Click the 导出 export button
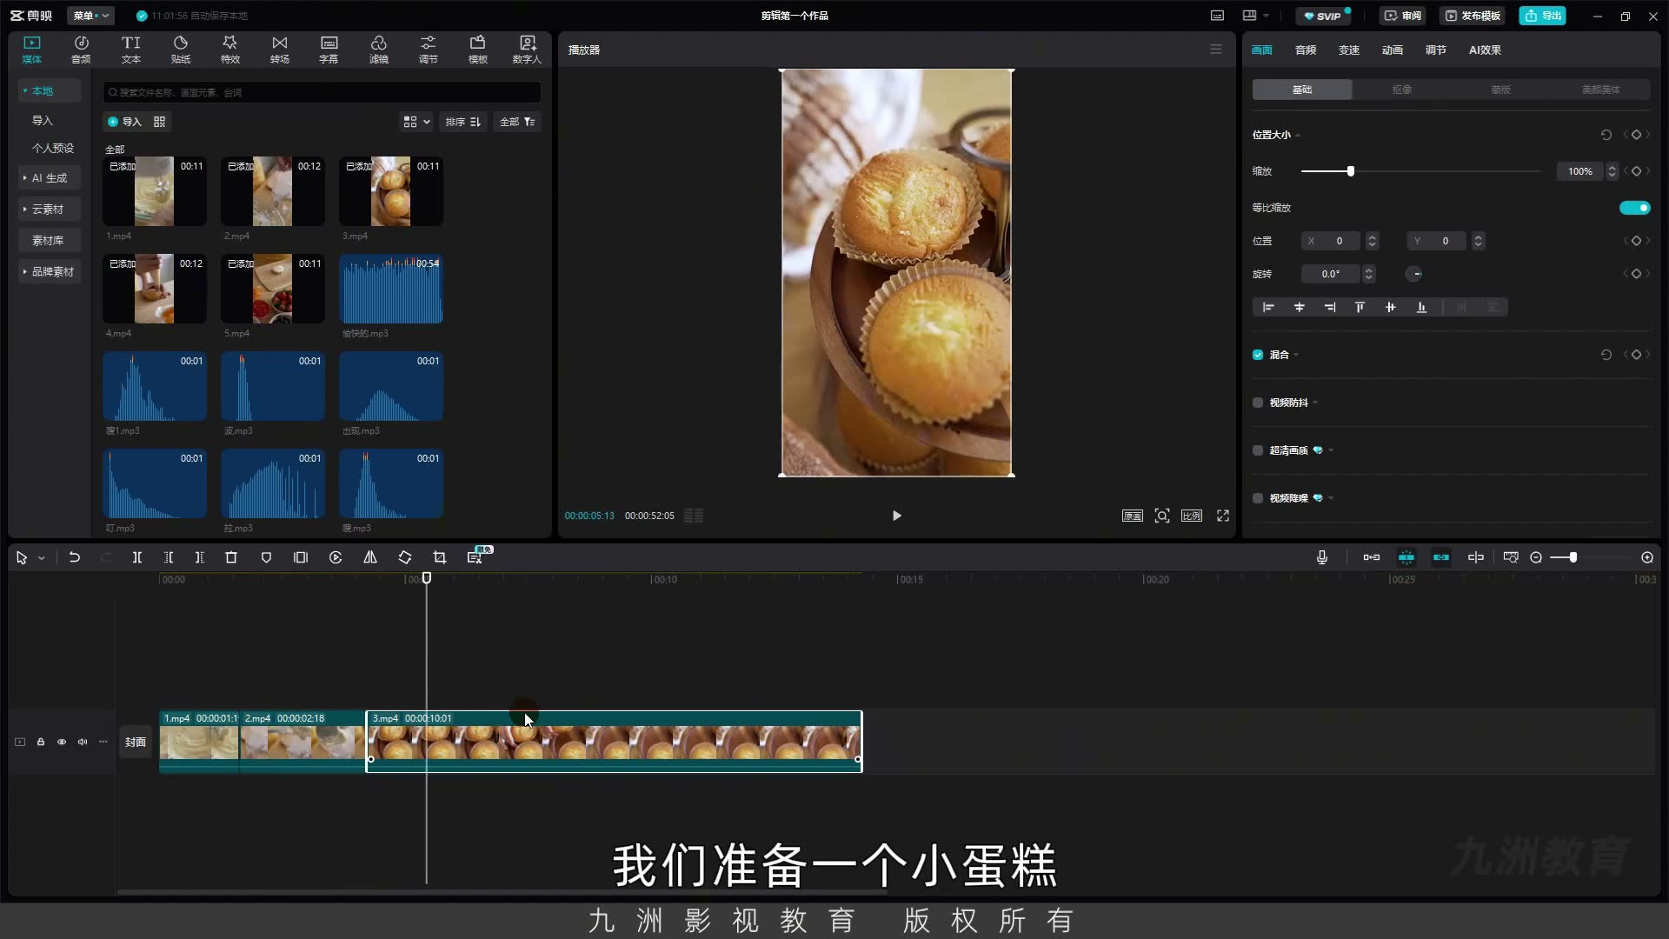 (x=1543, y=16)
